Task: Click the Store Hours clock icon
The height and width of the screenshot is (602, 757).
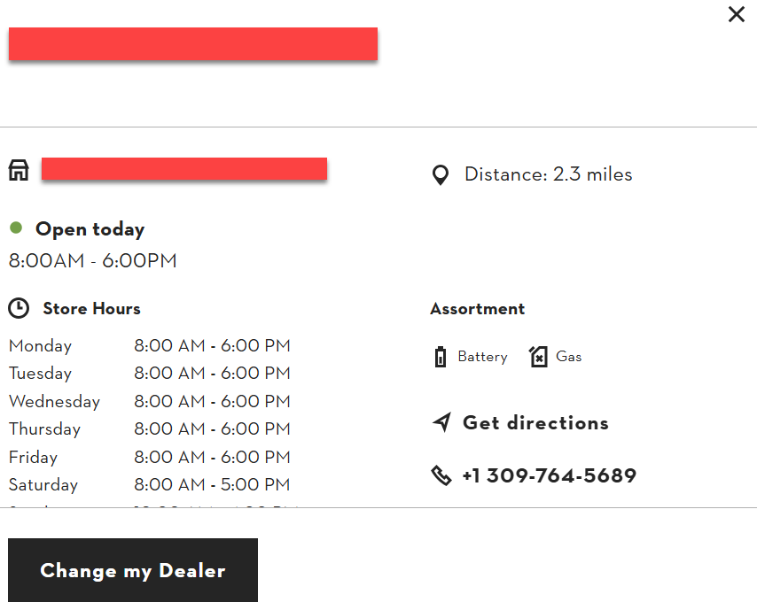Action: pos(19,308)
